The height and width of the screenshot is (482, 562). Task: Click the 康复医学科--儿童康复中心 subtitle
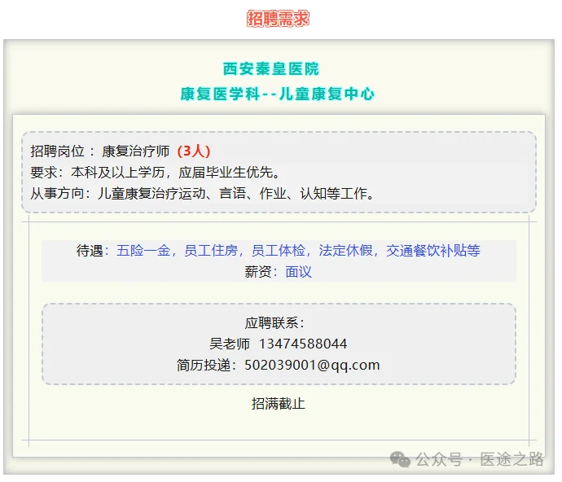(277, 94)
